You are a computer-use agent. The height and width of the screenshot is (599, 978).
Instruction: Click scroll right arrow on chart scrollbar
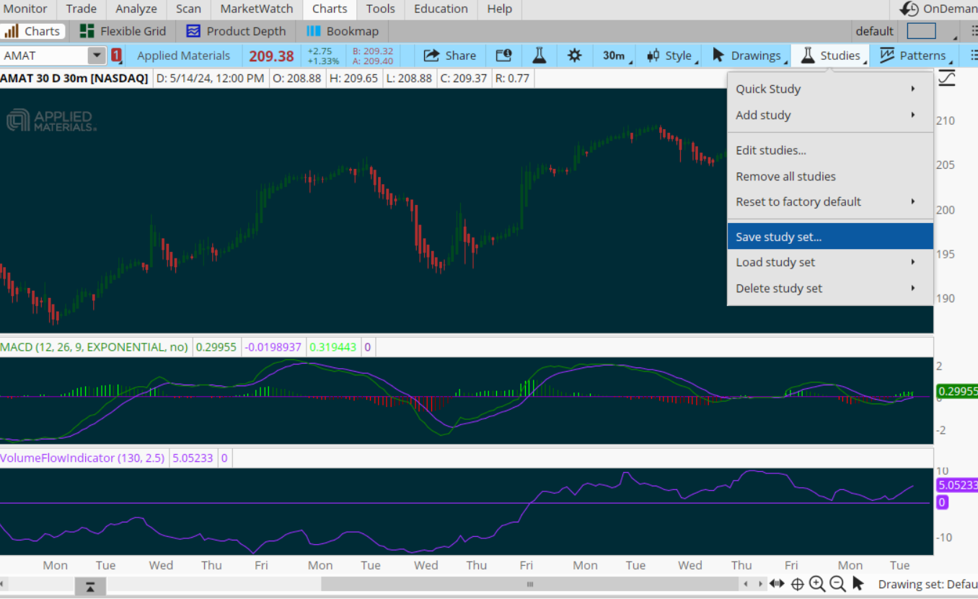coord(760,584)
